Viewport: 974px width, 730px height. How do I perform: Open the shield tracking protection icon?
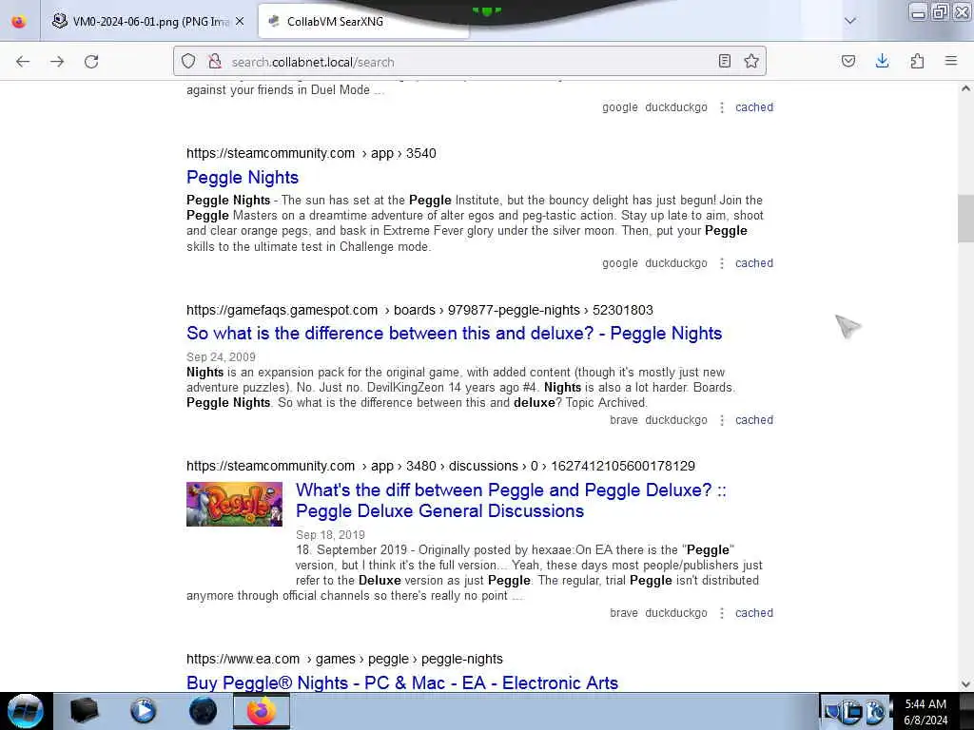coord(189,62)
